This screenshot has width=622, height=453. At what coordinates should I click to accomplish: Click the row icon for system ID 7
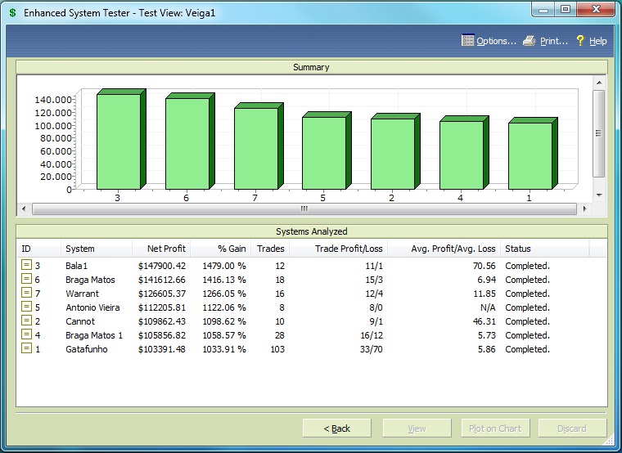point(26,293)
